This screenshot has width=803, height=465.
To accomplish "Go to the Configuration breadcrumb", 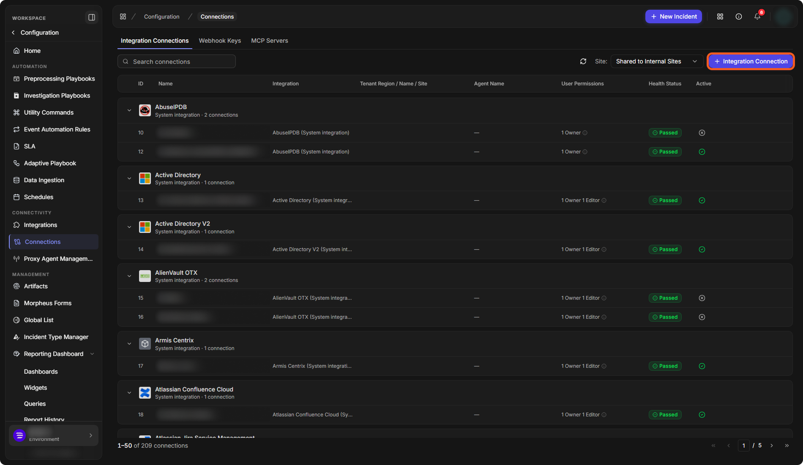I will 162,16.
